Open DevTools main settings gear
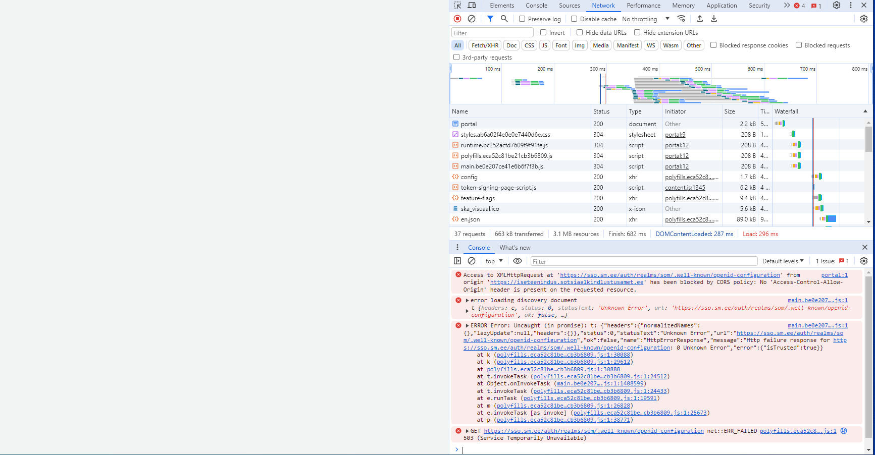The image size is (875, 455). pos(837,5)
